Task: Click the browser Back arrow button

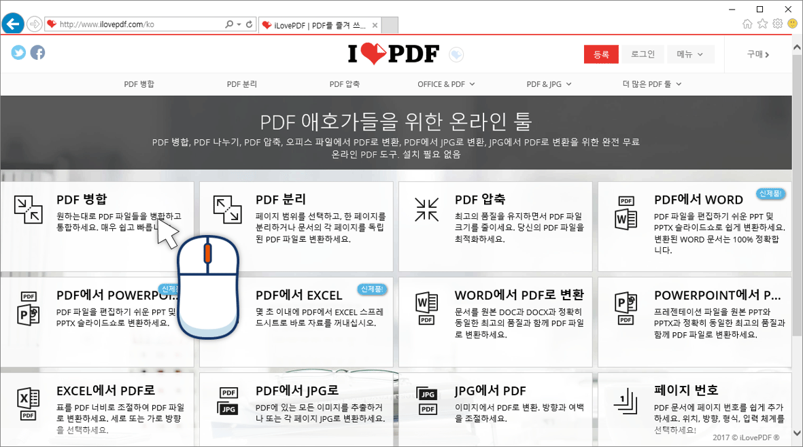Action: point(13,24)
